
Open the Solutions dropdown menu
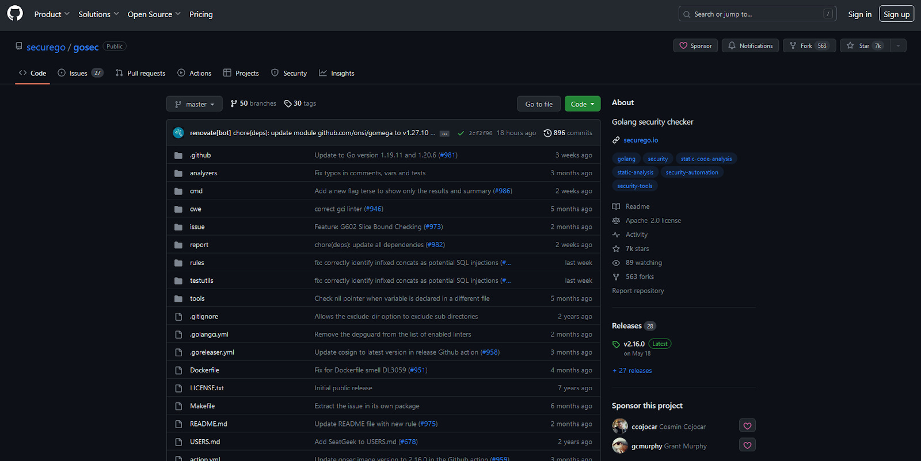pos(98,14)
